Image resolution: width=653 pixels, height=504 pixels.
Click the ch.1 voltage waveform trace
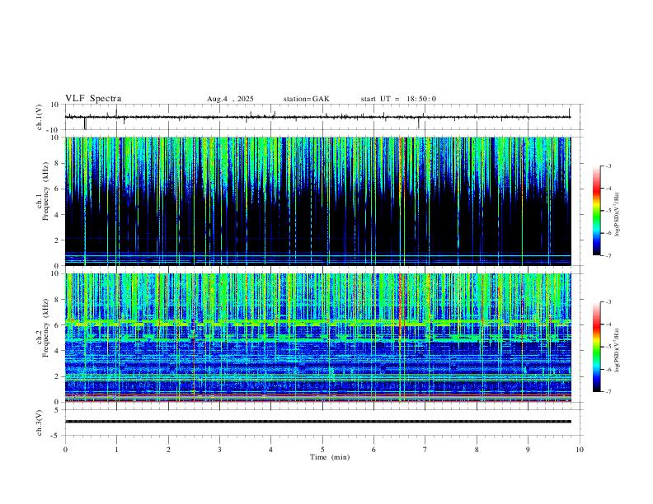(x=317, y=117)
